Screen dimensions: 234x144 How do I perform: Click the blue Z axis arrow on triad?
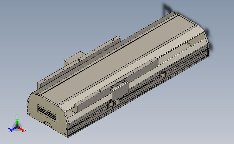13,129
